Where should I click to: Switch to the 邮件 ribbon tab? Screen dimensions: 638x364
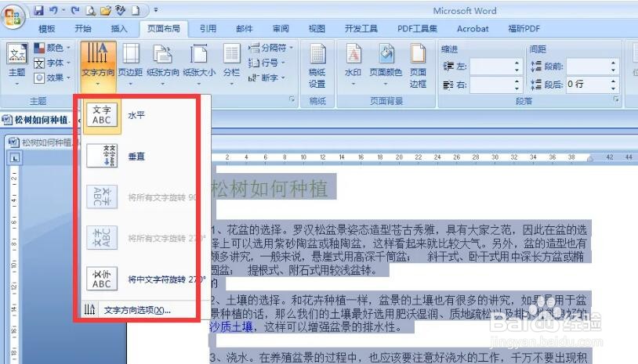(x=245, y=28)
